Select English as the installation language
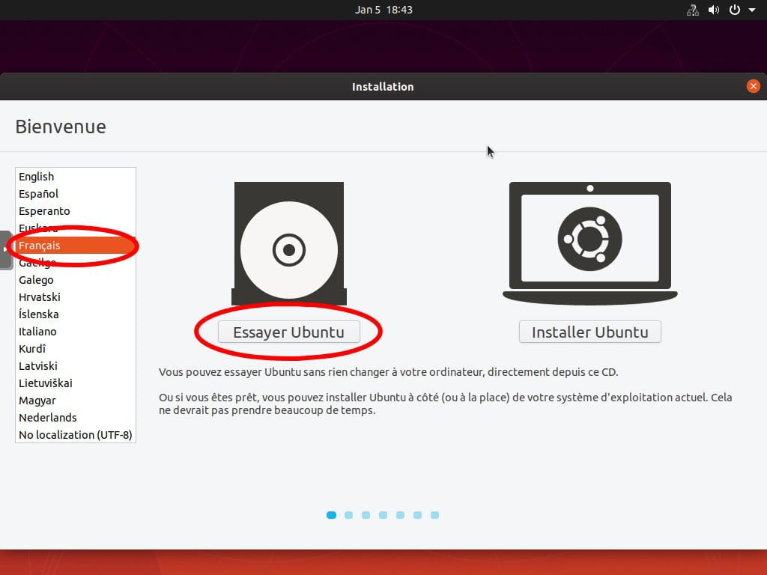Image resolution: width=767 pixels, height=575 pixels. [x=36, y=176]
